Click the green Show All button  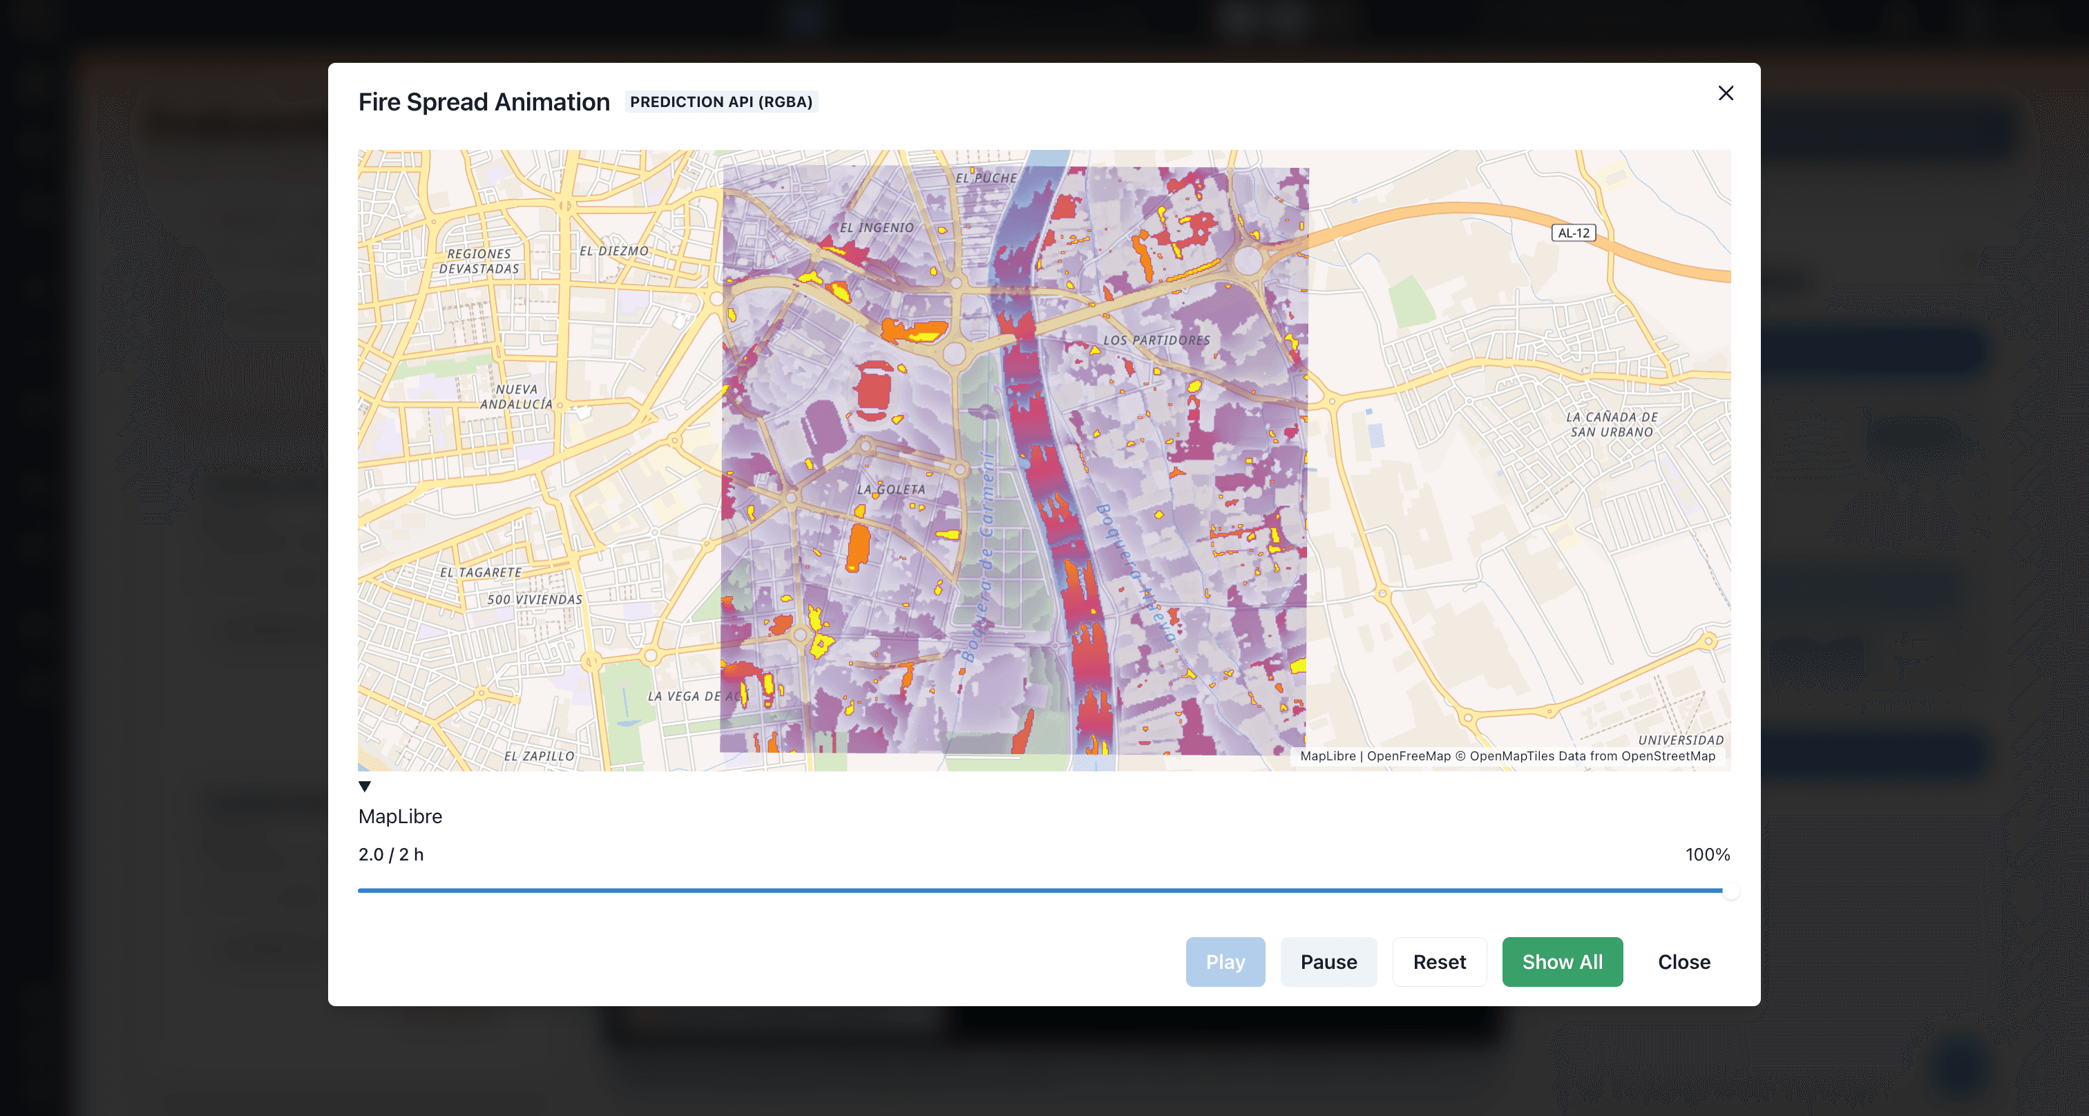(x=1562, y=962)
